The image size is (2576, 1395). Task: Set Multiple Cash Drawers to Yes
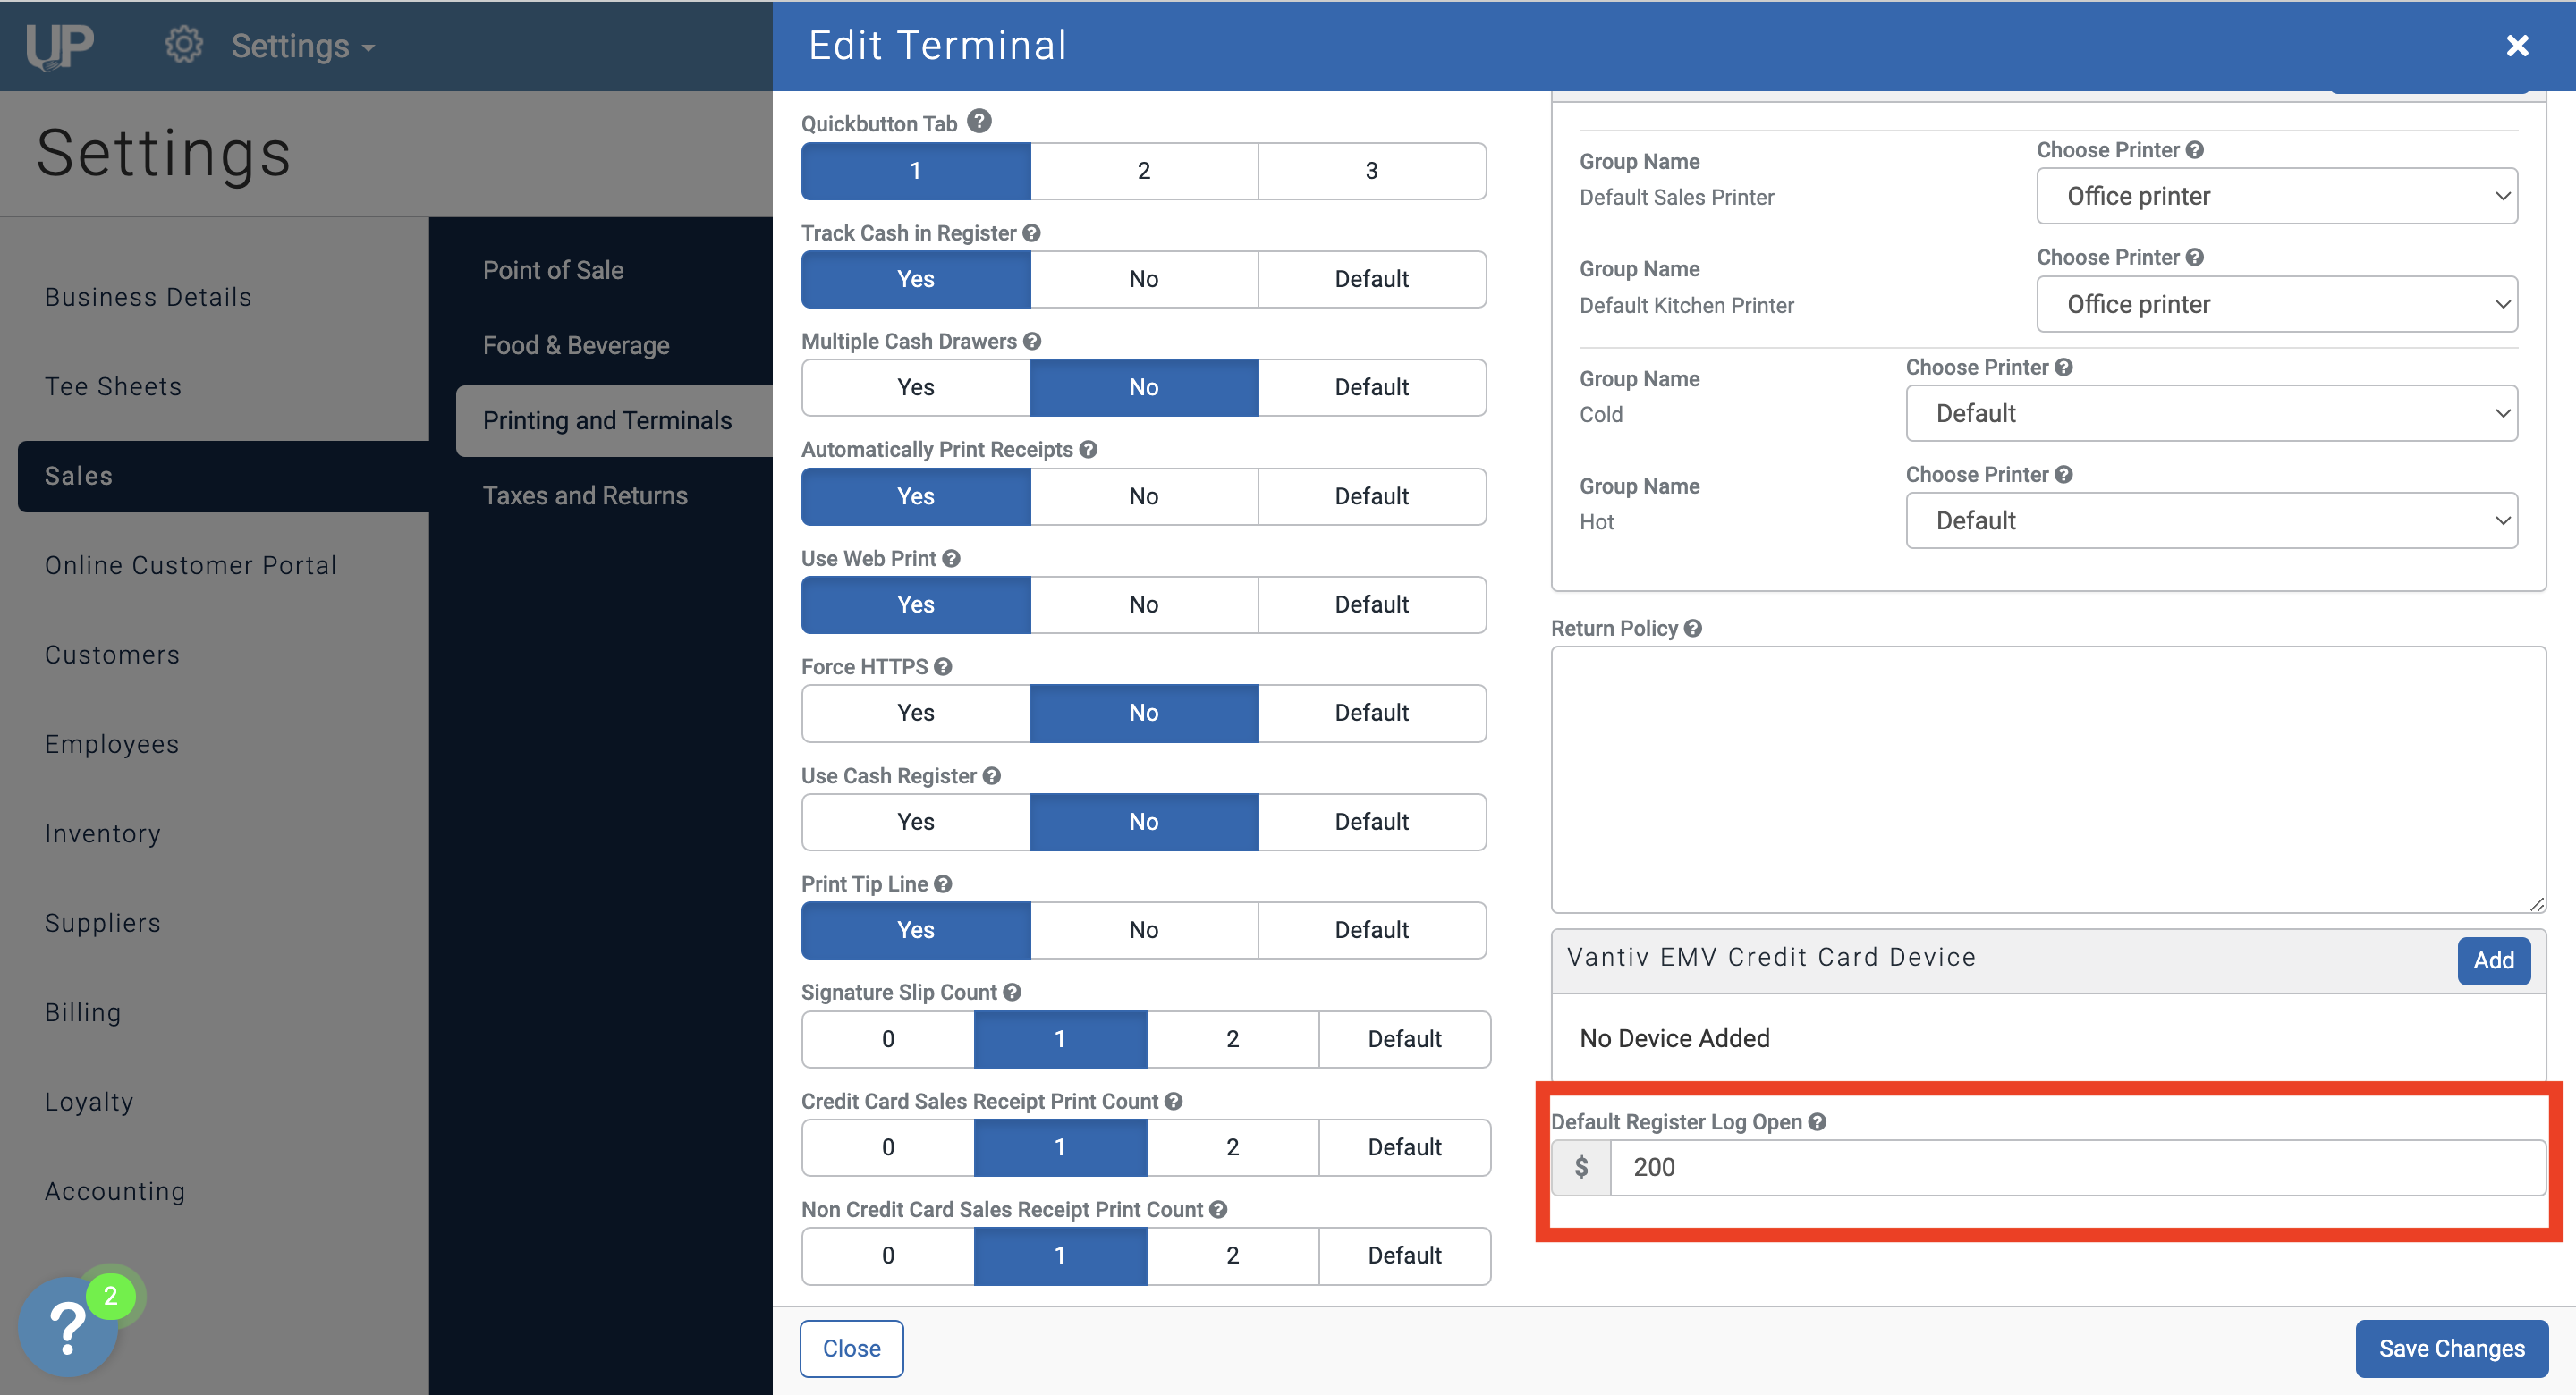[915, 388]
